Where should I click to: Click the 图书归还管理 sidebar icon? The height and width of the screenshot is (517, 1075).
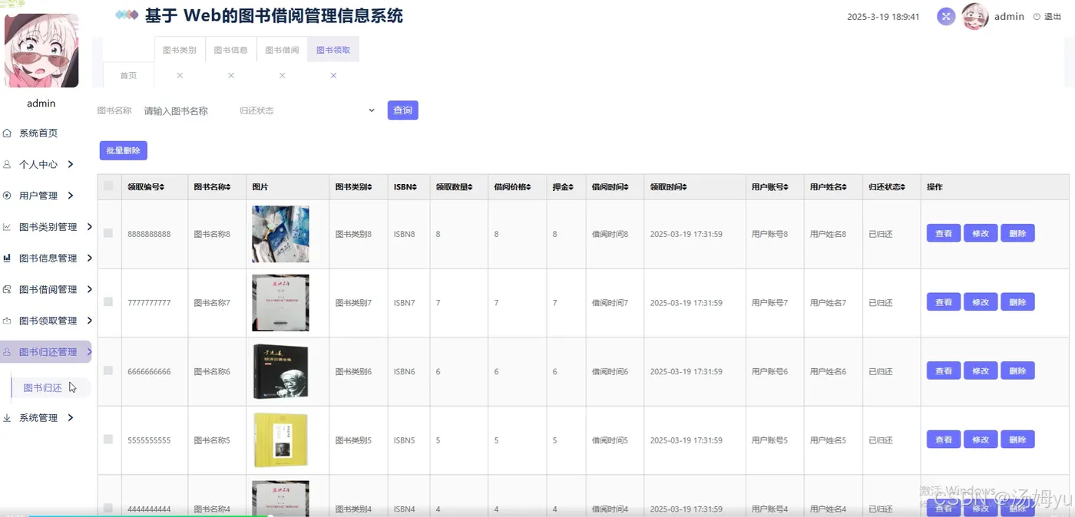[7, 352]
